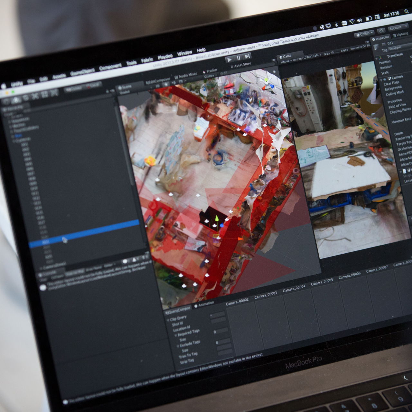Toggle the Camera component enabled checkbox

[389, 79]
